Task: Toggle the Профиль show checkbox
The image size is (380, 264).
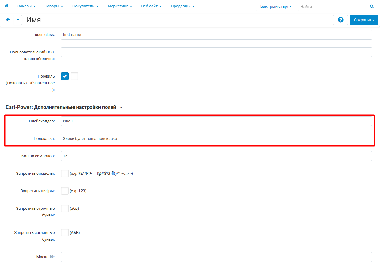Action: click(65, 76)
